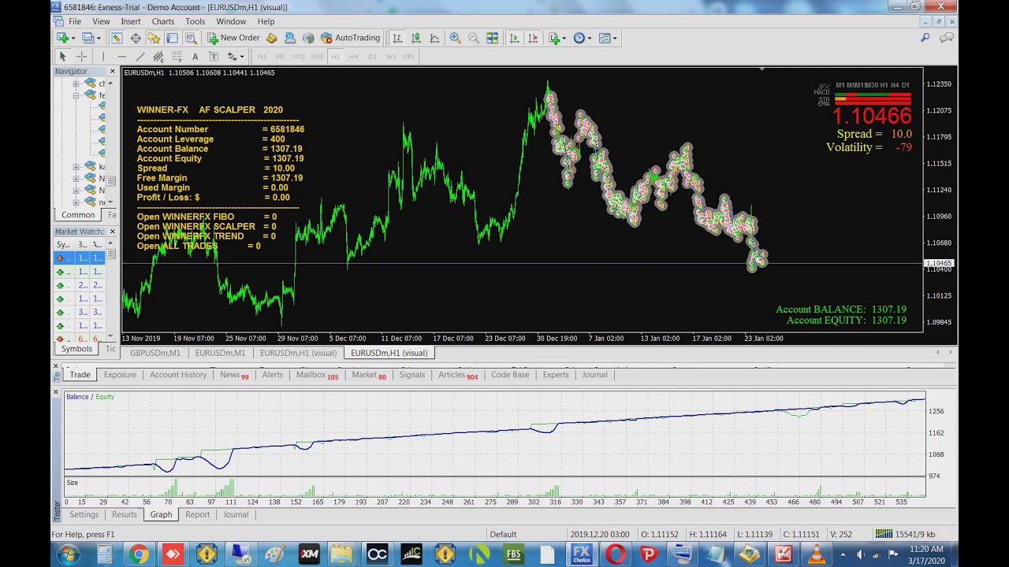Open the Tools menu
The image size is (1009, 567).
(x=195, y=21)
